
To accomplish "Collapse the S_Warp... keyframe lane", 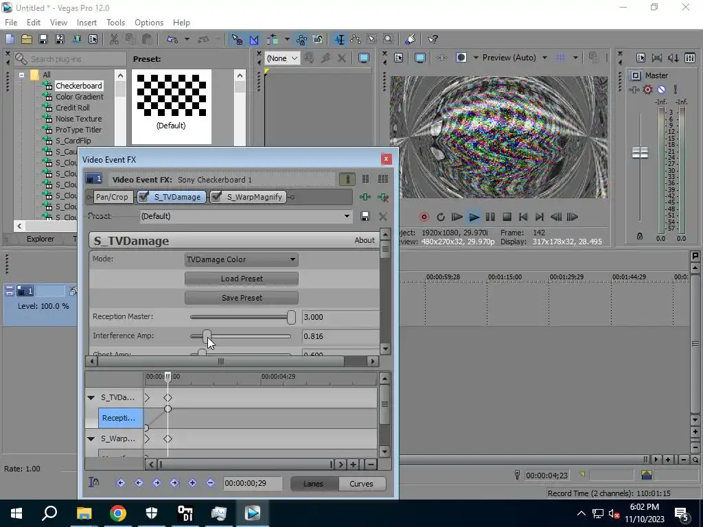I will point(91,438).
